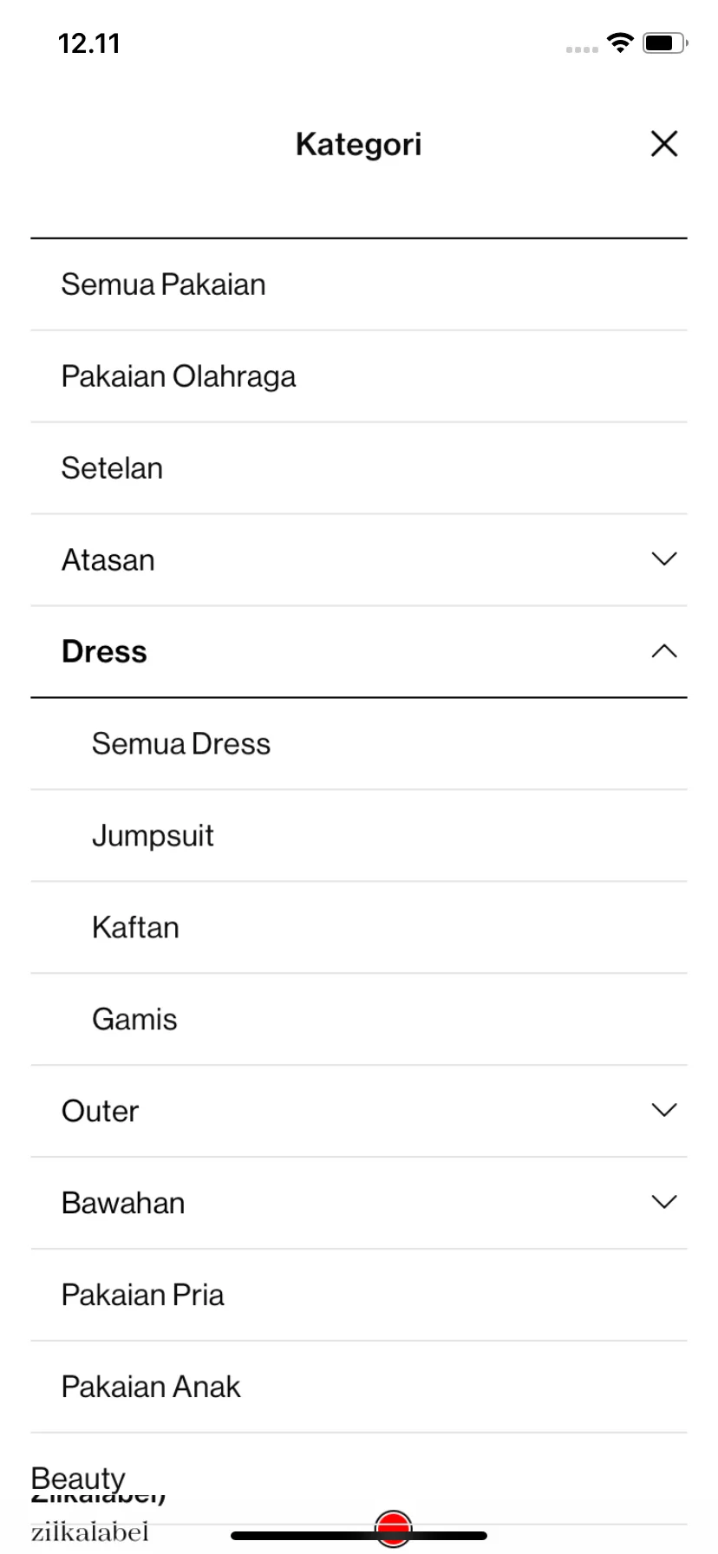
Task: Select Semua Dress subcategory
Action: pos(359,744)
